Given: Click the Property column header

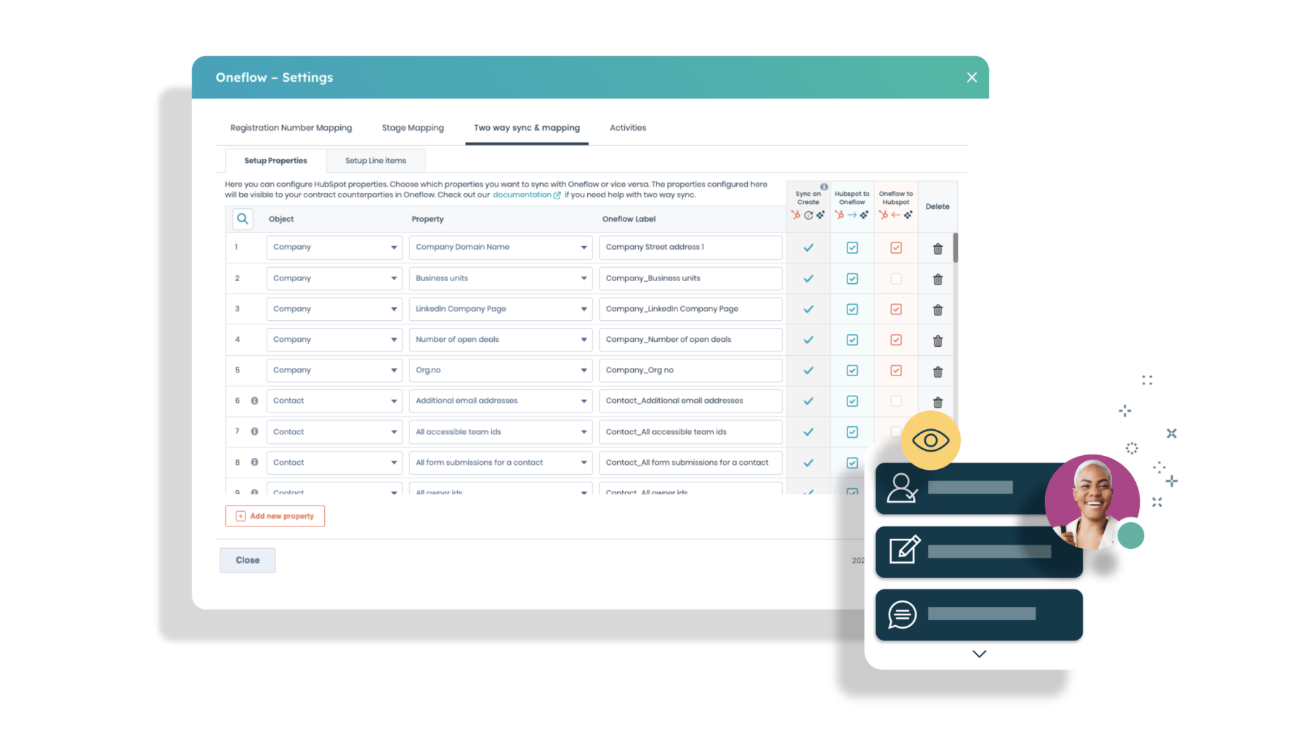Looking at the screenshot, I should (428, 219).
